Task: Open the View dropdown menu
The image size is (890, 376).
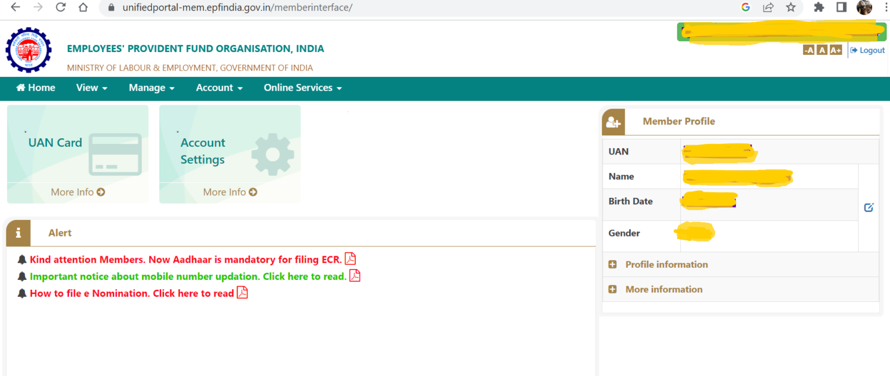Action: (92, 88)
